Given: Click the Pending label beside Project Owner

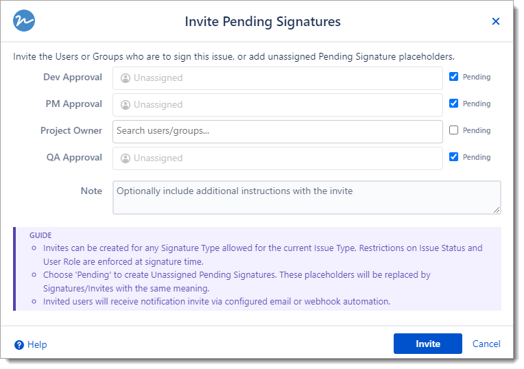Looking at the screenshot, I should click(x=477, y=130).
